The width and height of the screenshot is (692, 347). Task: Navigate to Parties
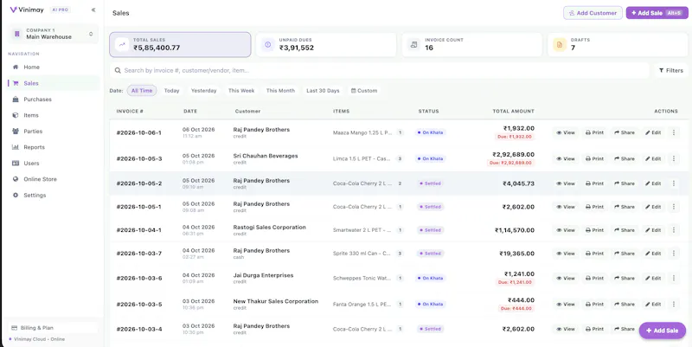coord(33,132)
